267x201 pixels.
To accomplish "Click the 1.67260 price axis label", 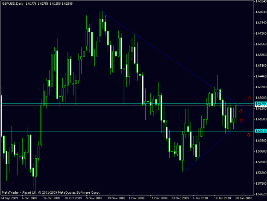I will pyautogui.click(x=261, y=33).
